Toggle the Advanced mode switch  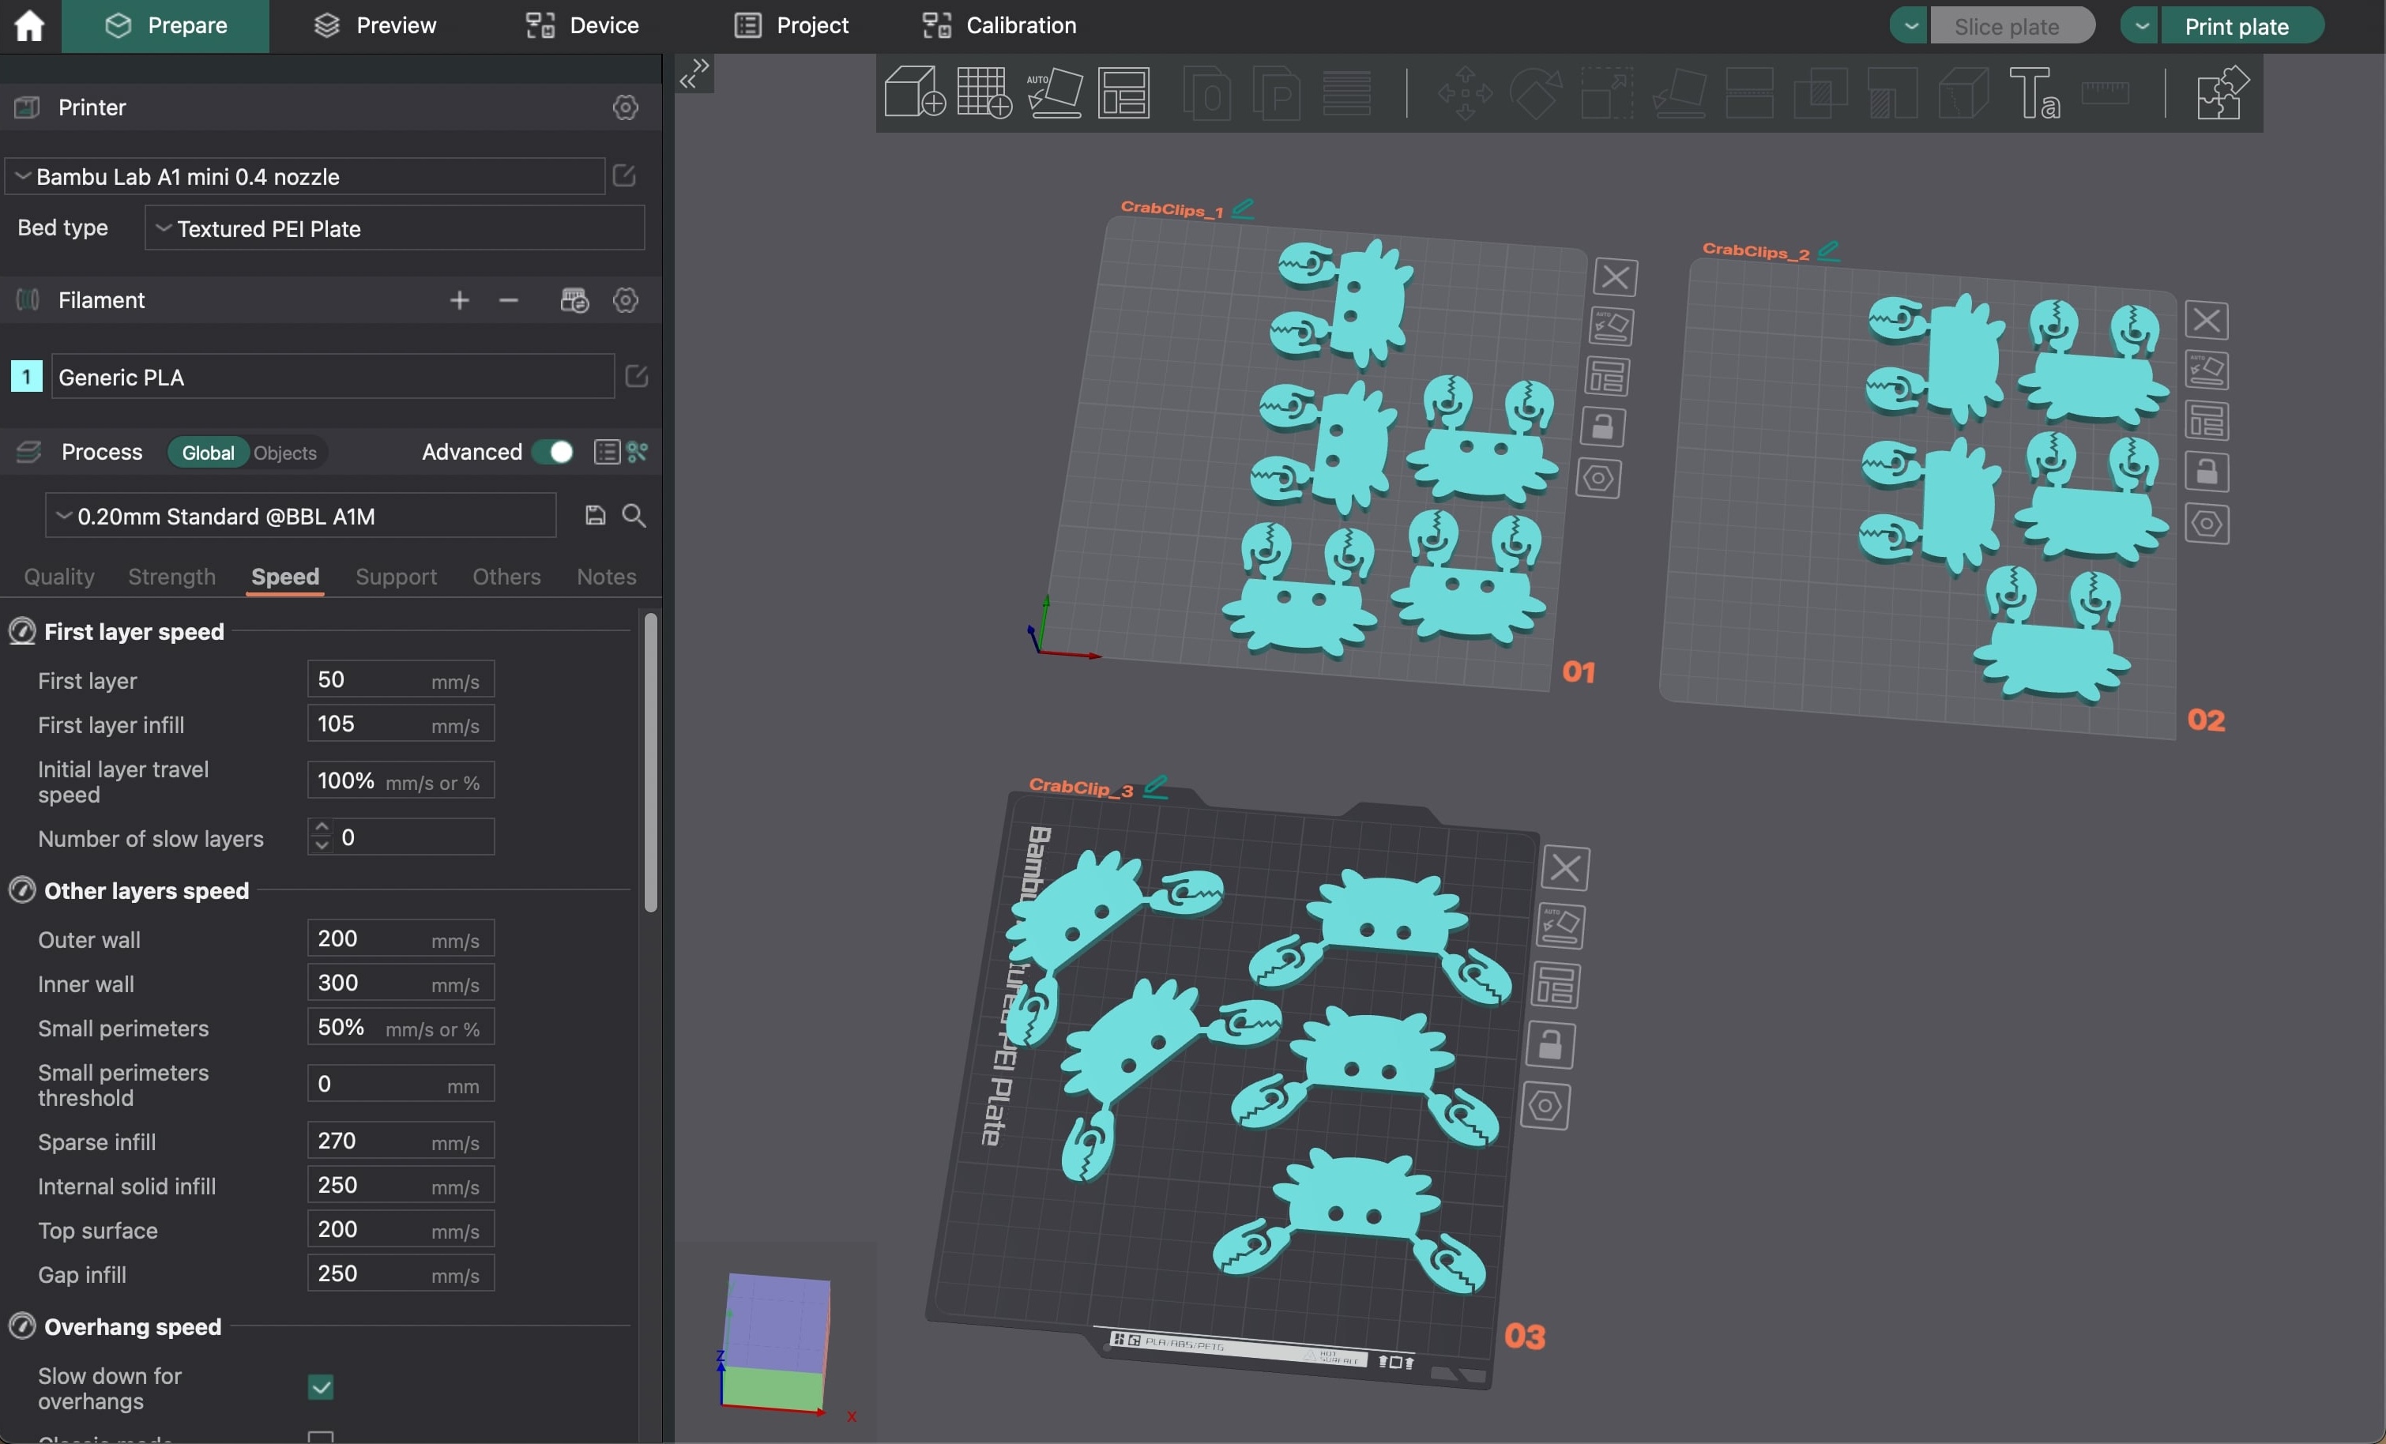(553, 453)
